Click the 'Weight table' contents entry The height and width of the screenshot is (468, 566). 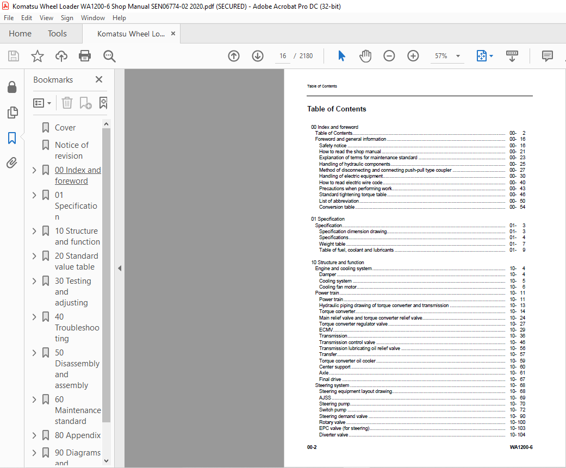[332, 244]
